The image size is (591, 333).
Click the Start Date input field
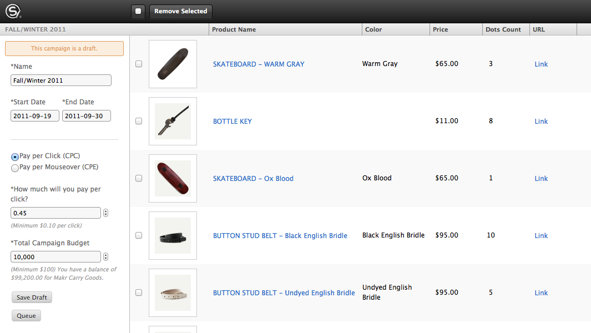pyautogui.click(x=34, y=116)
